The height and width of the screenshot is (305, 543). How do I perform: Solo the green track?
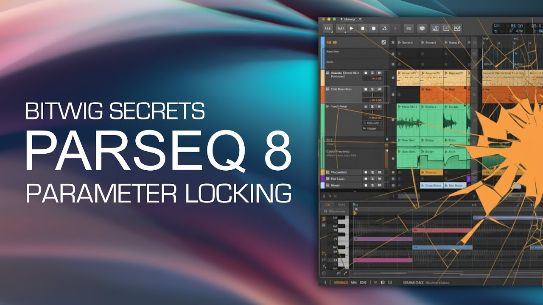[x=372, y=107]
